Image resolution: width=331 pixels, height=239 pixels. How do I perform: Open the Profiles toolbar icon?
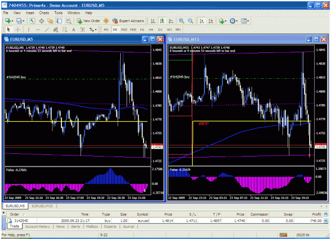point(19,21)
